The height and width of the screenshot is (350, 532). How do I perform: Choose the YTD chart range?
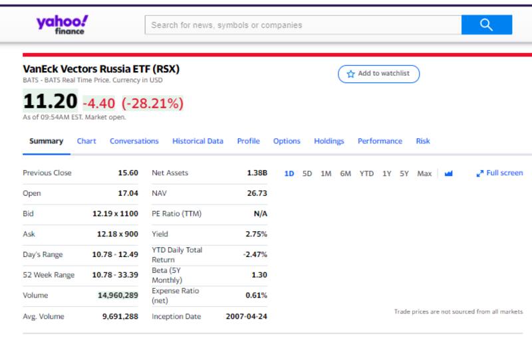pos(366,173)
